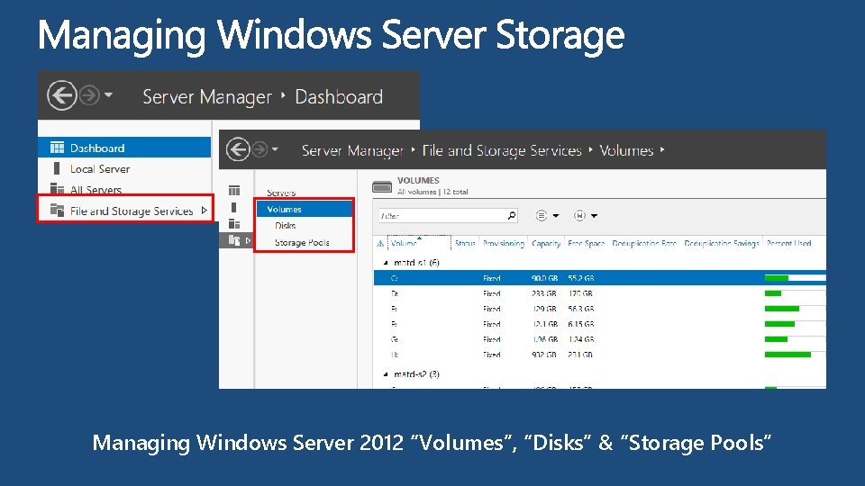Click the Dashboard breadcrumb in title bar
Image resolution: width=865 pixels, height=486 pixels.
pyautogui.click(x=339, y=97)
